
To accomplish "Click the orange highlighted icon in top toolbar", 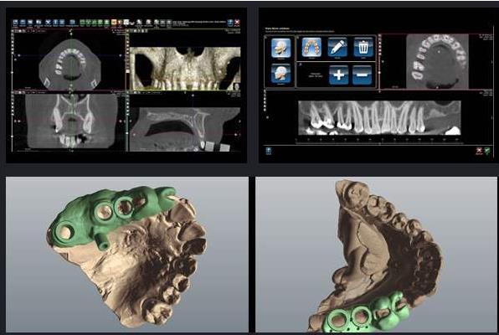I will click(x=114, y=23).
